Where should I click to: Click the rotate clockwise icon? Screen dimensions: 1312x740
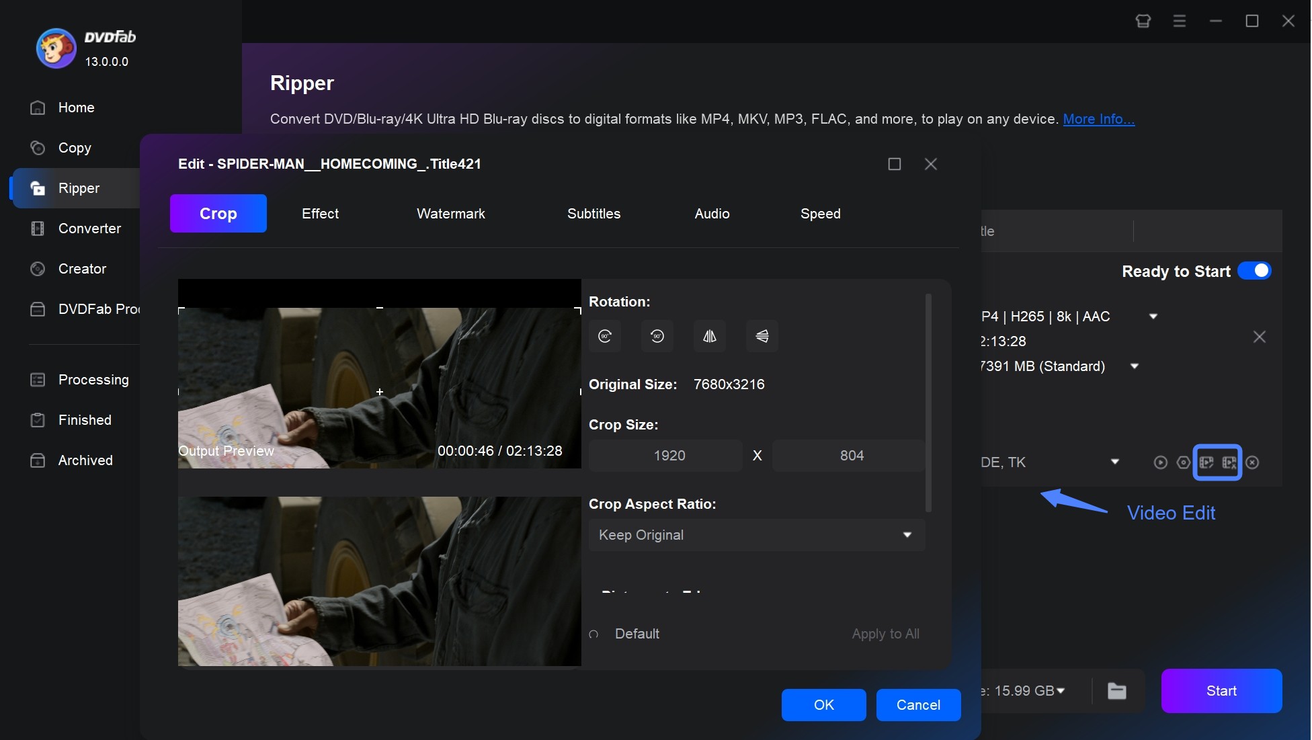(605, 335)
